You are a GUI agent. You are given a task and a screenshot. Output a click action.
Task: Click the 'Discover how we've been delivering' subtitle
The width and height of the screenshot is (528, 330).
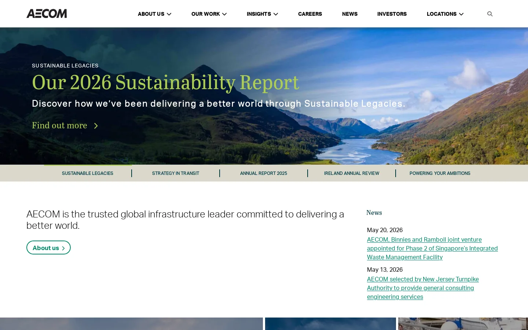(219, 103)
